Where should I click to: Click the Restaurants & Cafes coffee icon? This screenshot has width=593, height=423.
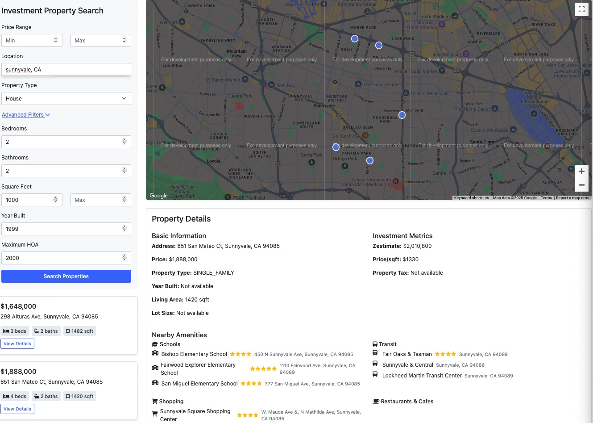click(376, 402)
